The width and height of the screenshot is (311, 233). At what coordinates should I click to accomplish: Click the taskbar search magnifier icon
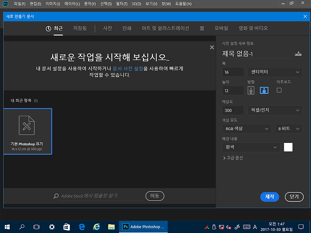22,227
